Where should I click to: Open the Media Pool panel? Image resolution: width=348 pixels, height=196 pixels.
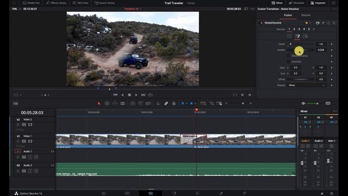(31, 3)
